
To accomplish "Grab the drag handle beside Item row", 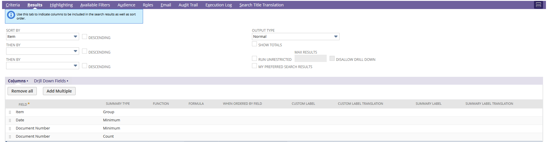I will click(10, 112).
